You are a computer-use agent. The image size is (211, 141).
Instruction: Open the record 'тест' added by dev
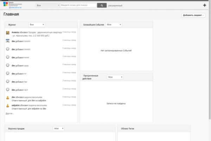[26, 90]
